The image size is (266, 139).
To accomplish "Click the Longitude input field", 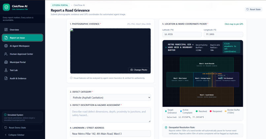I will [x=223, y=34].
